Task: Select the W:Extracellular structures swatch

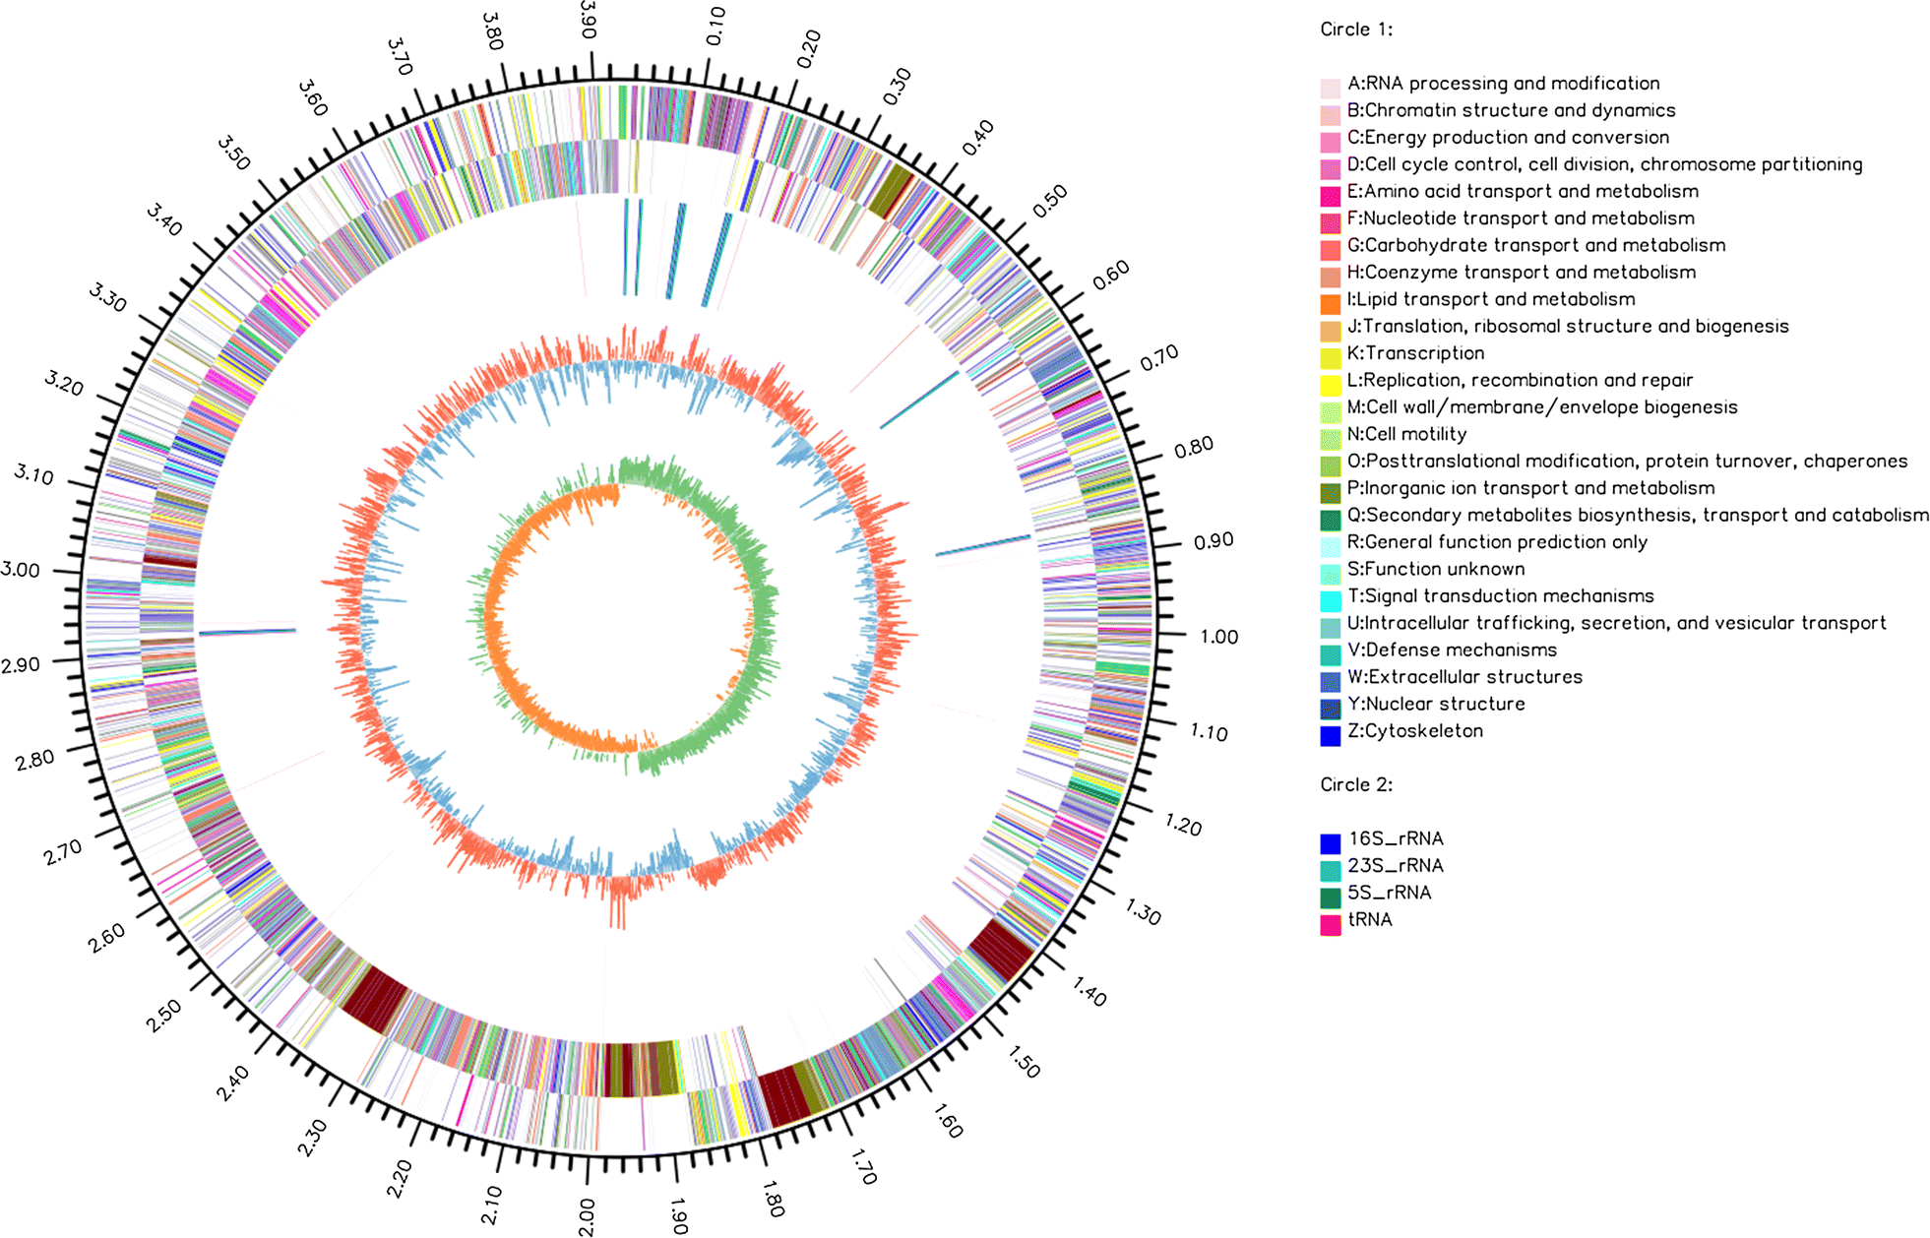Action: 1330,682
